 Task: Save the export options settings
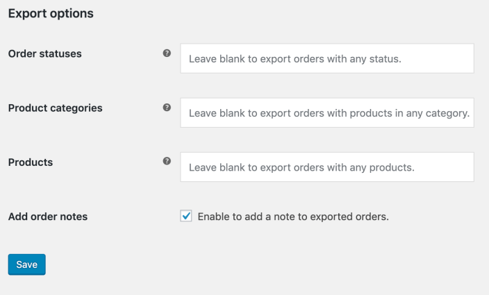point(26,264)
